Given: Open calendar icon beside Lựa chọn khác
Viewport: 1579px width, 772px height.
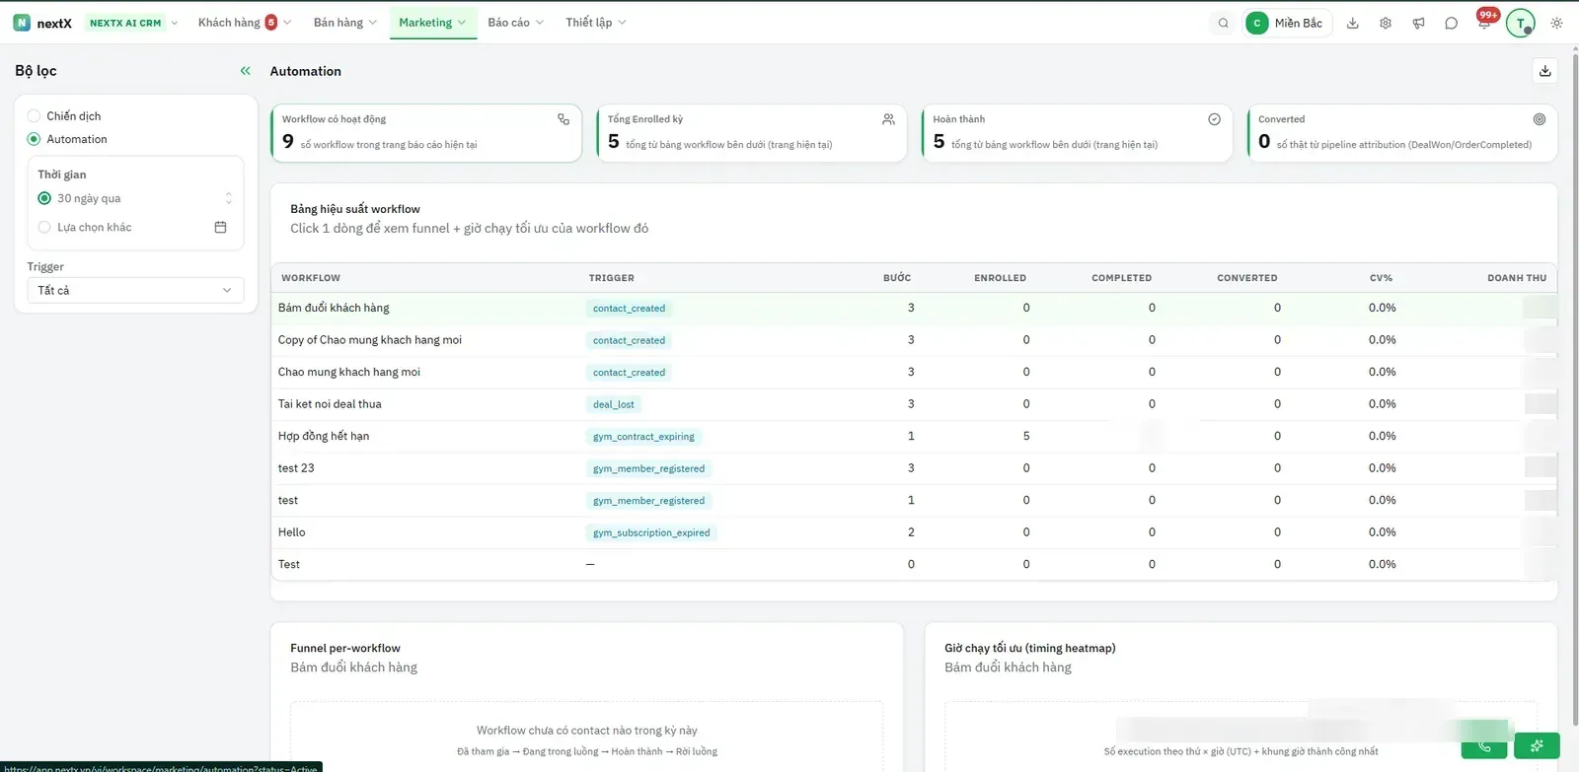Looking at the screenshot, I should pos(220,227).
